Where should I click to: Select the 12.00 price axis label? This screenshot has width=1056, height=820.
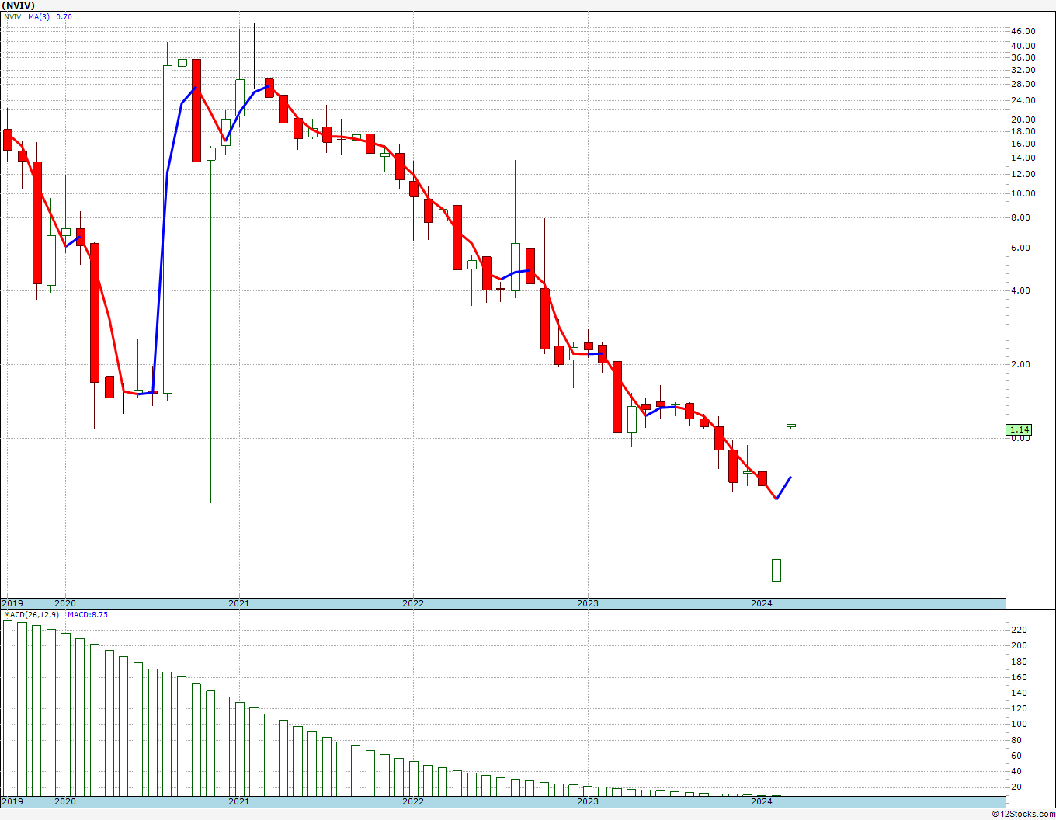pos(1023,174)
